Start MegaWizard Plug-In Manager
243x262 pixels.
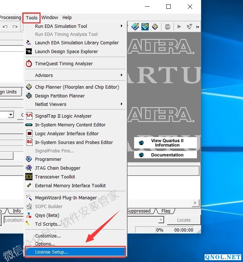66,198
